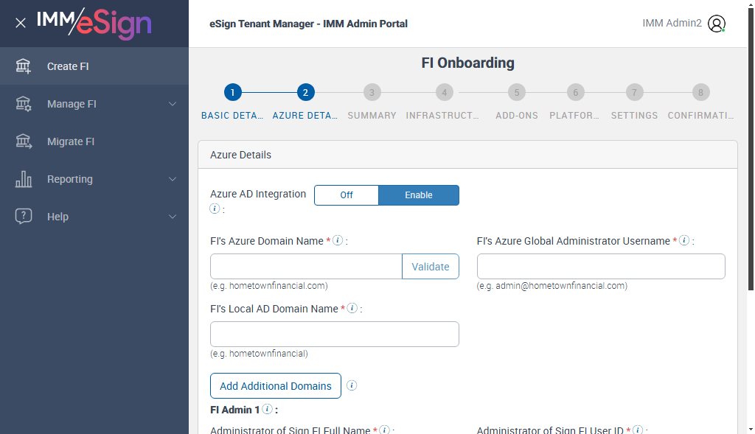Image resolution: width=755 pixels, height=434 pixels.
Task: Click info icon next to FI Admin 1
Action: click(267, 409)
